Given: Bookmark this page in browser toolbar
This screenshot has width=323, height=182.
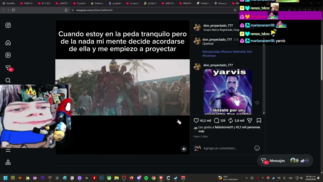Looking at the screenshot, I should pos(66,10).
